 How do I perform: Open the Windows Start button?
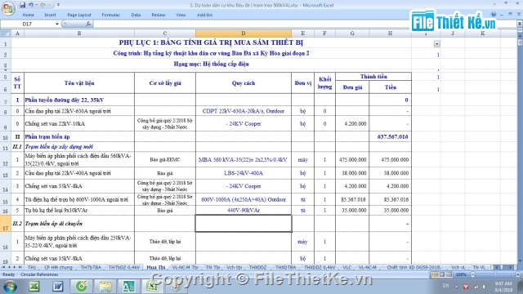click(x=10, y=287)
